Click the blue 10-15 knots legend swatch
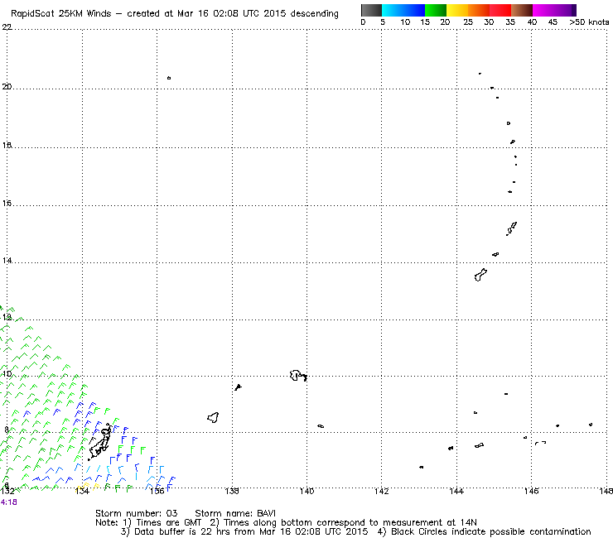Screen dimensions: 613x538 [414, 10]
